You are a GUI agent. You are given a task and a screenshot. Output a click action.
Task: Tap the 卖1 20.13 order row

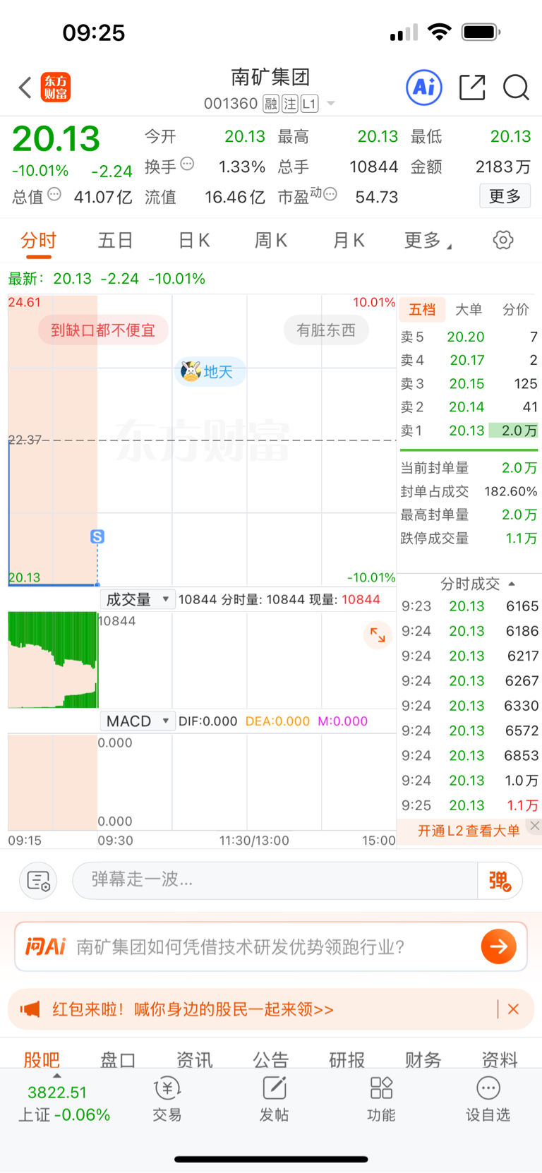(469, 431)
